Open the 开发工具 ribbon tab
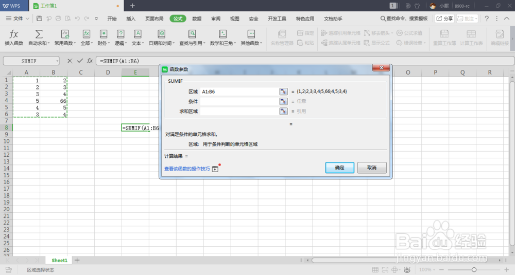Screen dimensions: 515x275 click(x=277, y=19)
